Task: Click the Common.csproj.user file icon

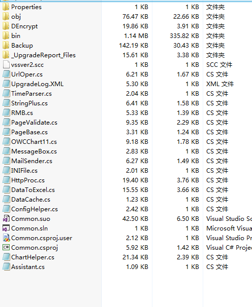Action: (6, 238)
